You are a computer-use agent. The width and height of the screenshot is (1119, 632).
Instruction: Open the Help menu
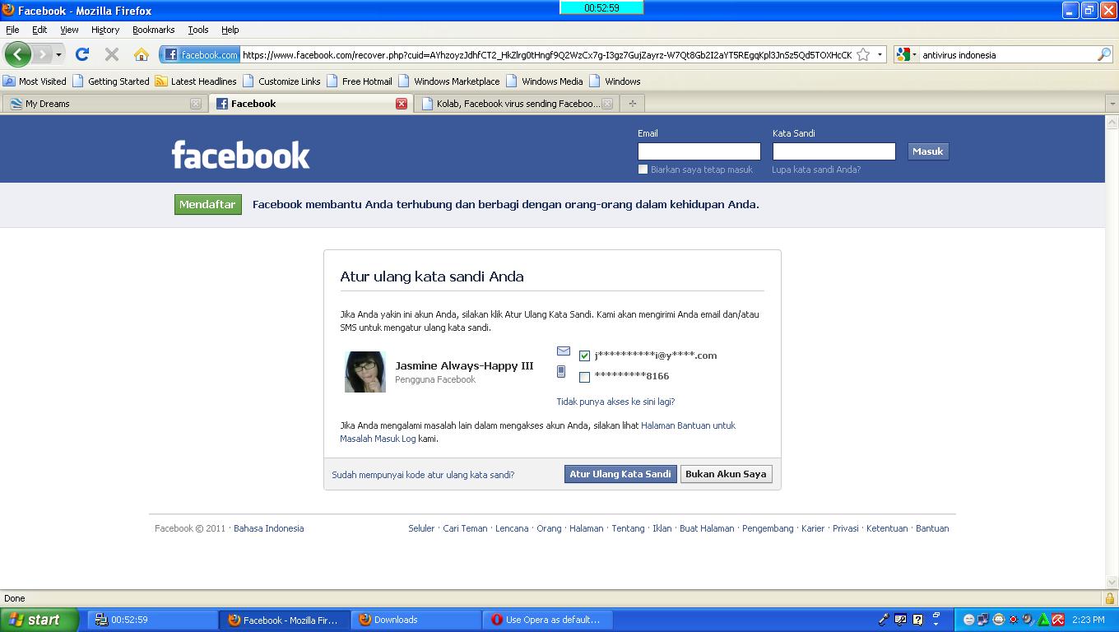pyautogui.click(x=230, y=30)
